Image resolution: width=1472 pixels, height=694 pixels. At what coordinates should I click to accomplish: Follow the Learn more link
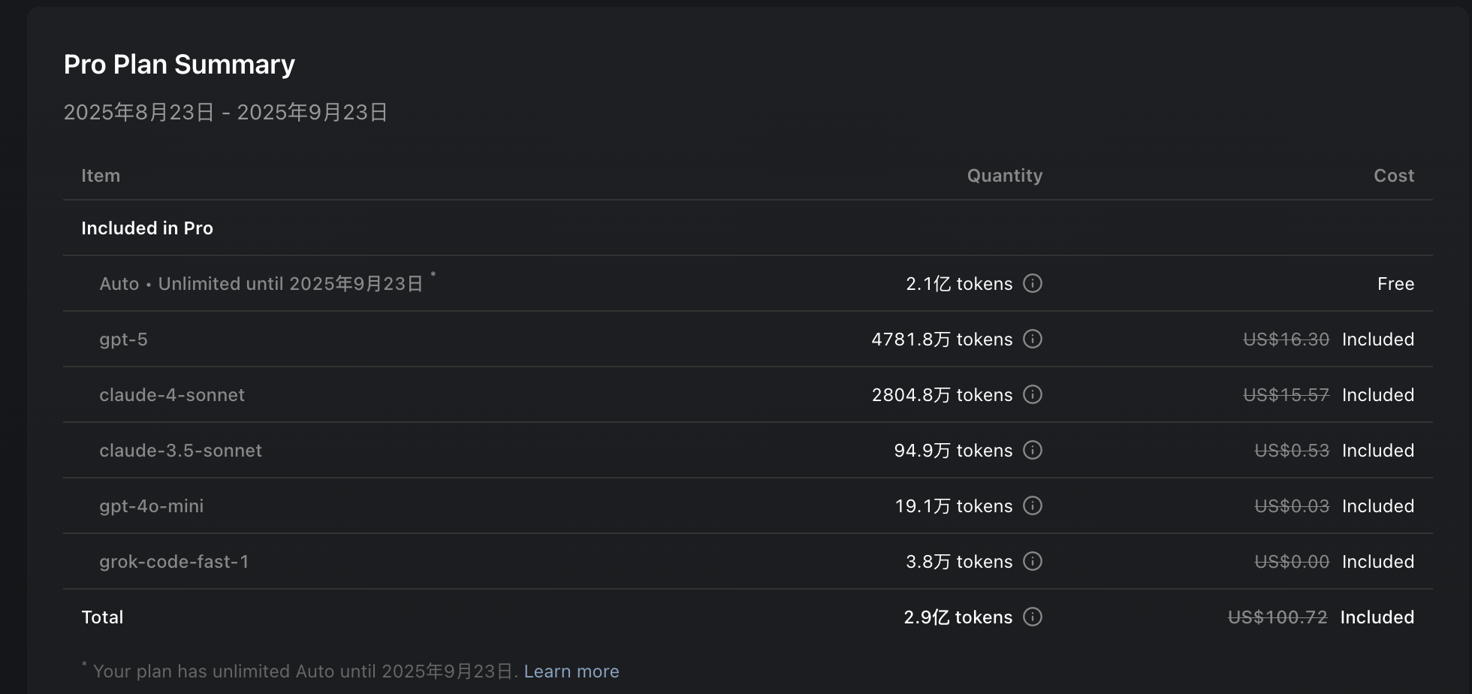click(572, 671)
